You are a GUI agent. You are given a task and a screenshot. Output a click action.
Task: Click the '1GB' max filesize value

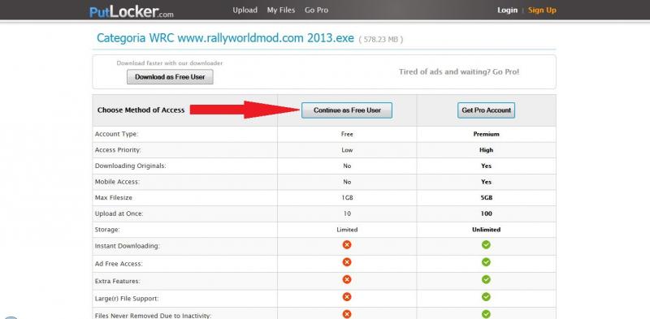[347, 198]
